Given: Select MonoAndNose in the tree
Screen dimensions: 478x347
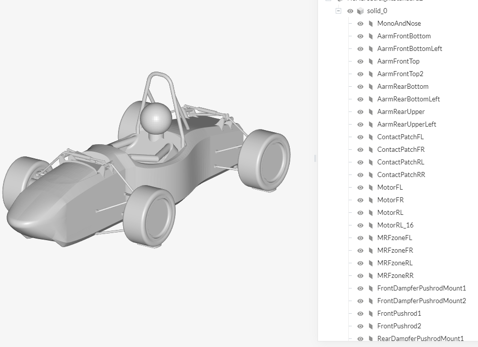Looking at the screenshot, I should pos(399,24).
